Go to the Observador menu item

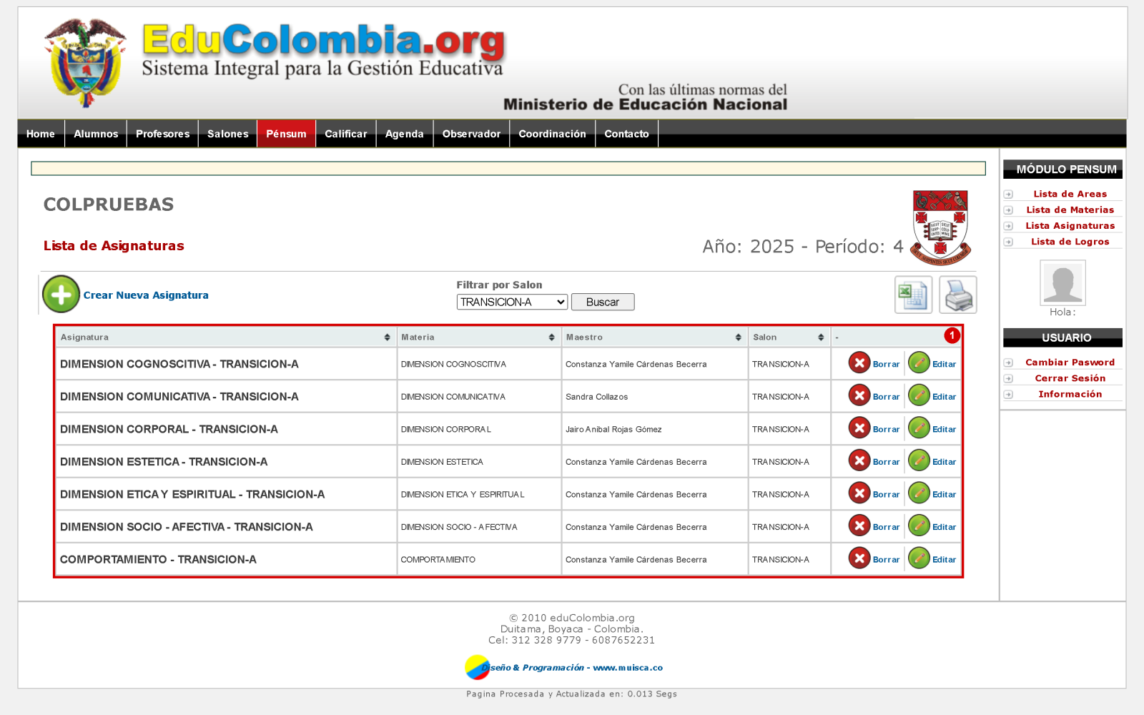pyautogui.click(x=471, y=134)
